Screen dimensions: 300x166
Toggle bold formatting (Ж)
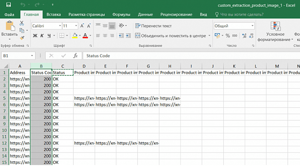coord(35,36)
